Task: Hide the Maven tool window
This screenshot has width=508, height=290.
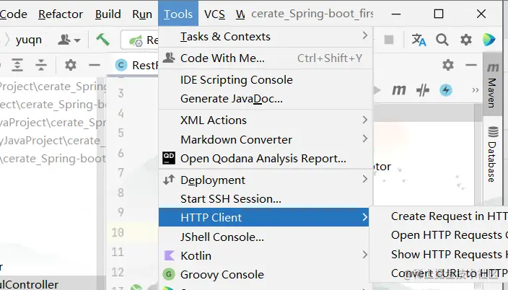Action: 470,66
